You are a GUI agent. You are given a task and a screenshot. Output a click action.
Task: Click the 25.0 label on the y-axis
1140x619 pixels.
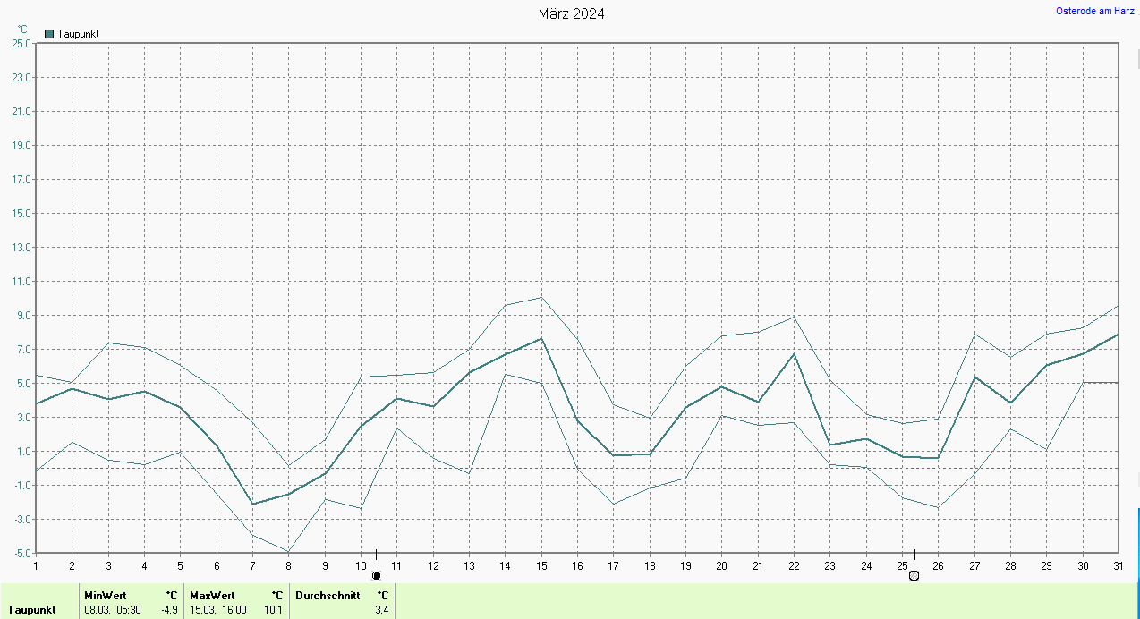(21, 43)
